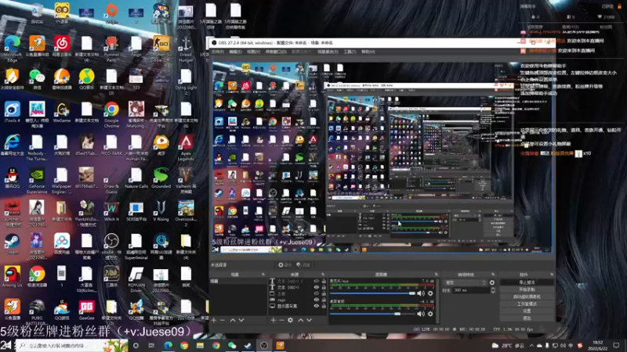Adjust desktop audio volume slider
This screenshot has width=627, height=352.
click(x=373, y=314)
